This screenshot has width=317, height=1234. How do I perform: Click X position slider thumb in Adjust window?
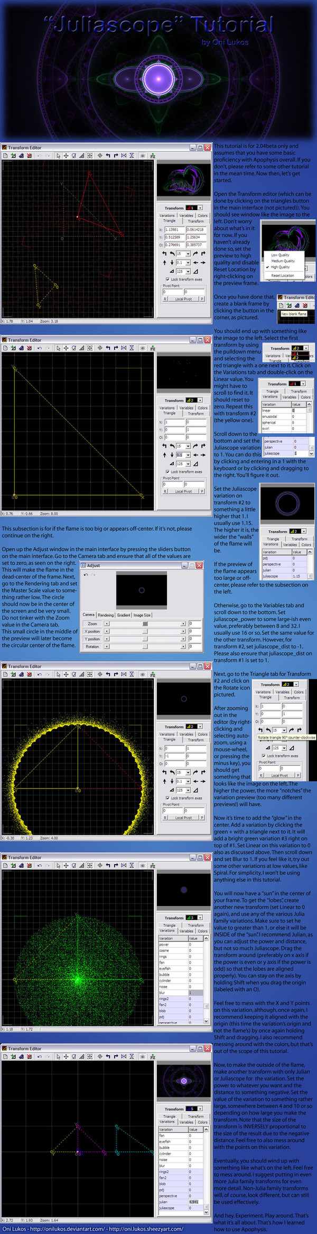[145, 631]
